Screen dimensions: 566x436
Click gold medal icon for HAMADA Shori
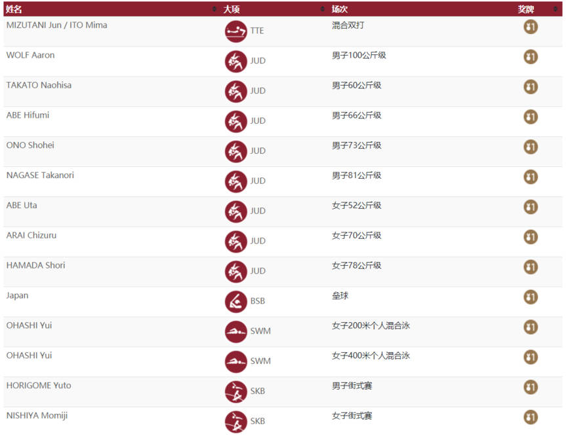point(531,267)
